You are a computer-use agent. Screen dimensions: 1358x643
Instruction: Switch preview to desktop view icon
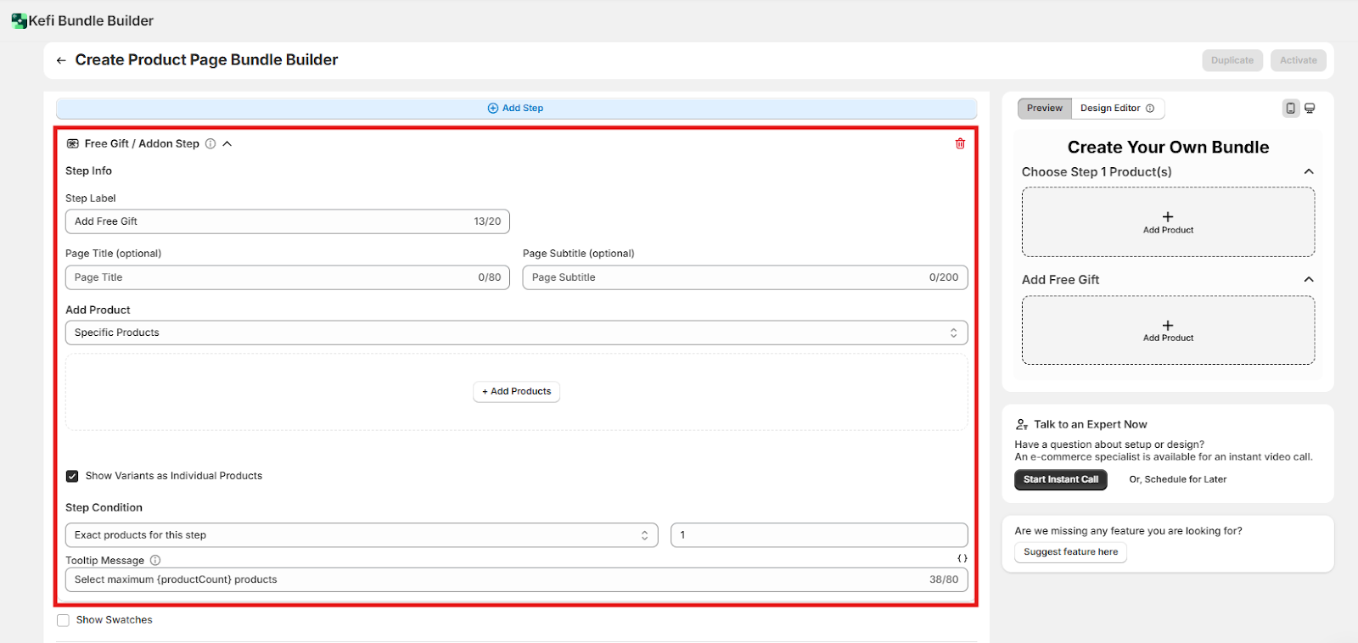click(x=1310, y=109)
